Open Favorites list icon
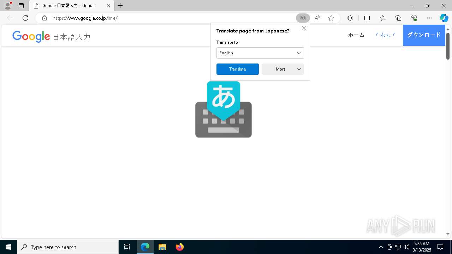 tap(383, 18)
